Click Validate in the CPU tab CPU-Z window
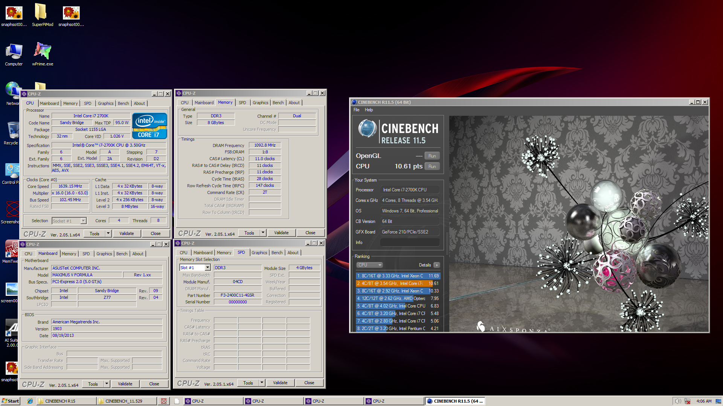The image size is (723, 406). tap(127, 233)
